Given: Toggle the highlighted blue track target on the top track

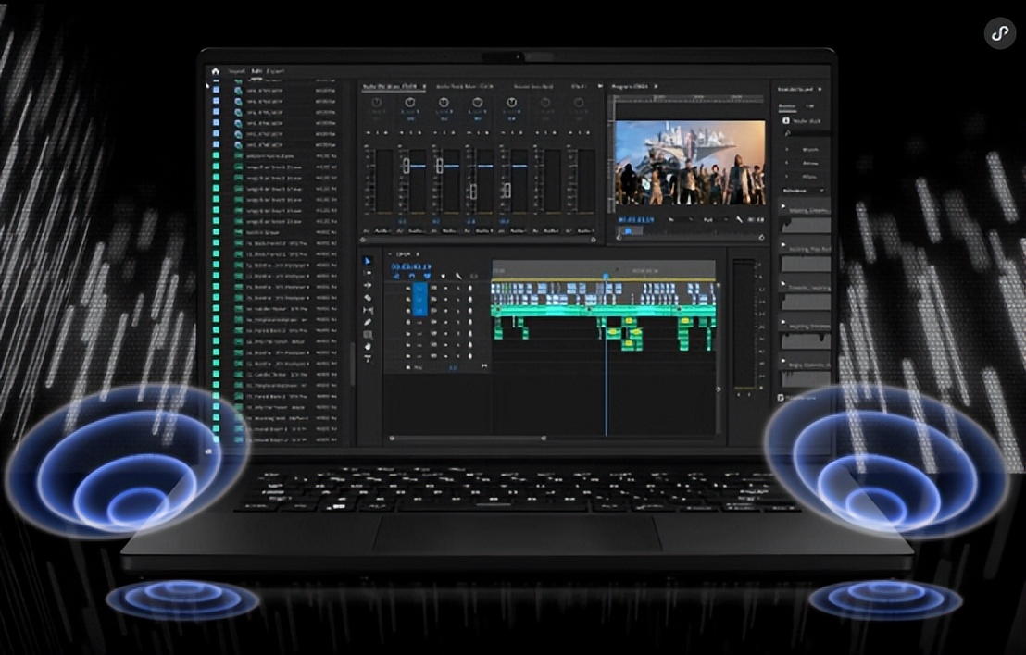Looking at the screenshot, I should click(419, 289).
